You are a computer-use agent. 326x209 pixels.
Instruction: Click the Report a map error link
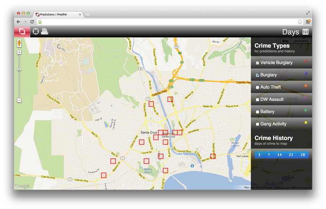(x=301, y=188)
